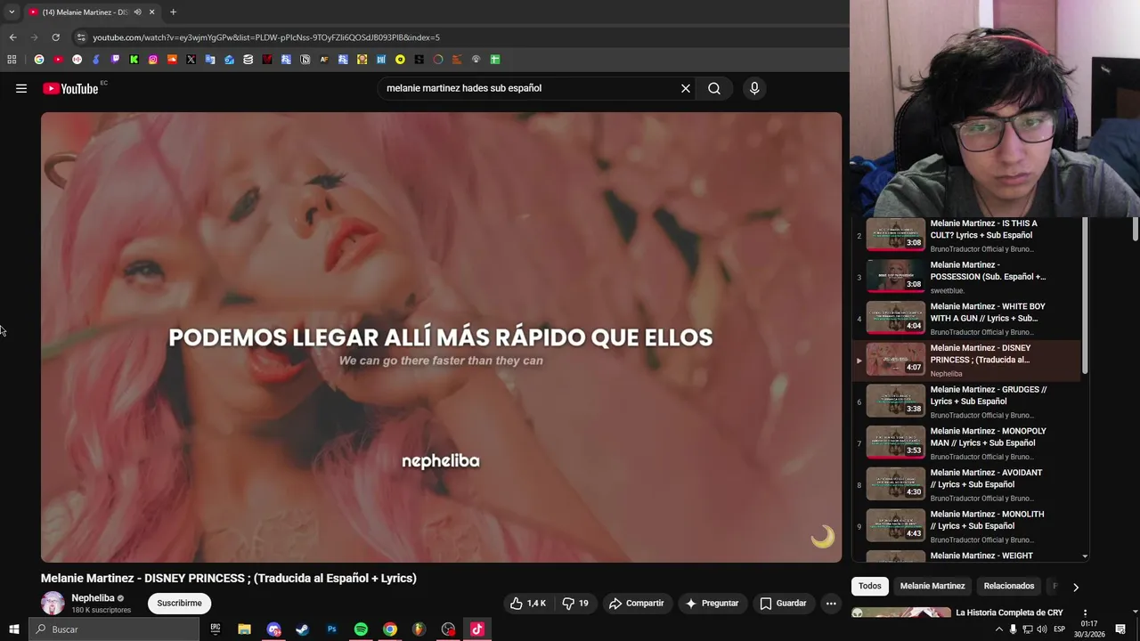1140x641 pixels.
Task: Open options for La Historia Completa de CRY
Action: [1085, 613]
